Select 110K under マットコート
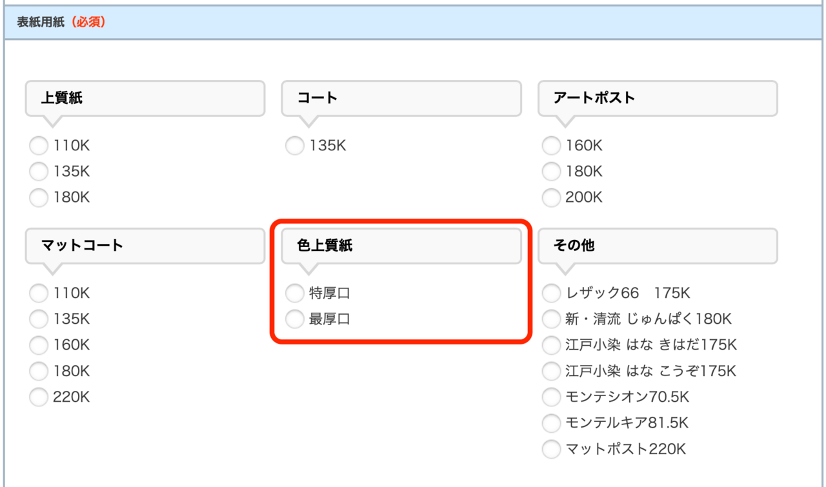 tap(38, 293)
